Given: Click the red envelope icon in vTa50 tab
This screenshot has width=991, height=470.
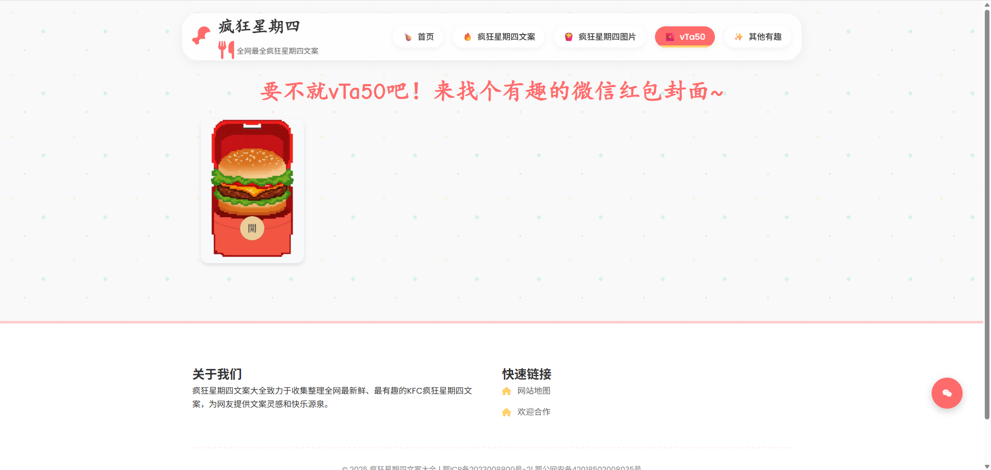Looking at the screenshot, I should (x=670, y=37).
